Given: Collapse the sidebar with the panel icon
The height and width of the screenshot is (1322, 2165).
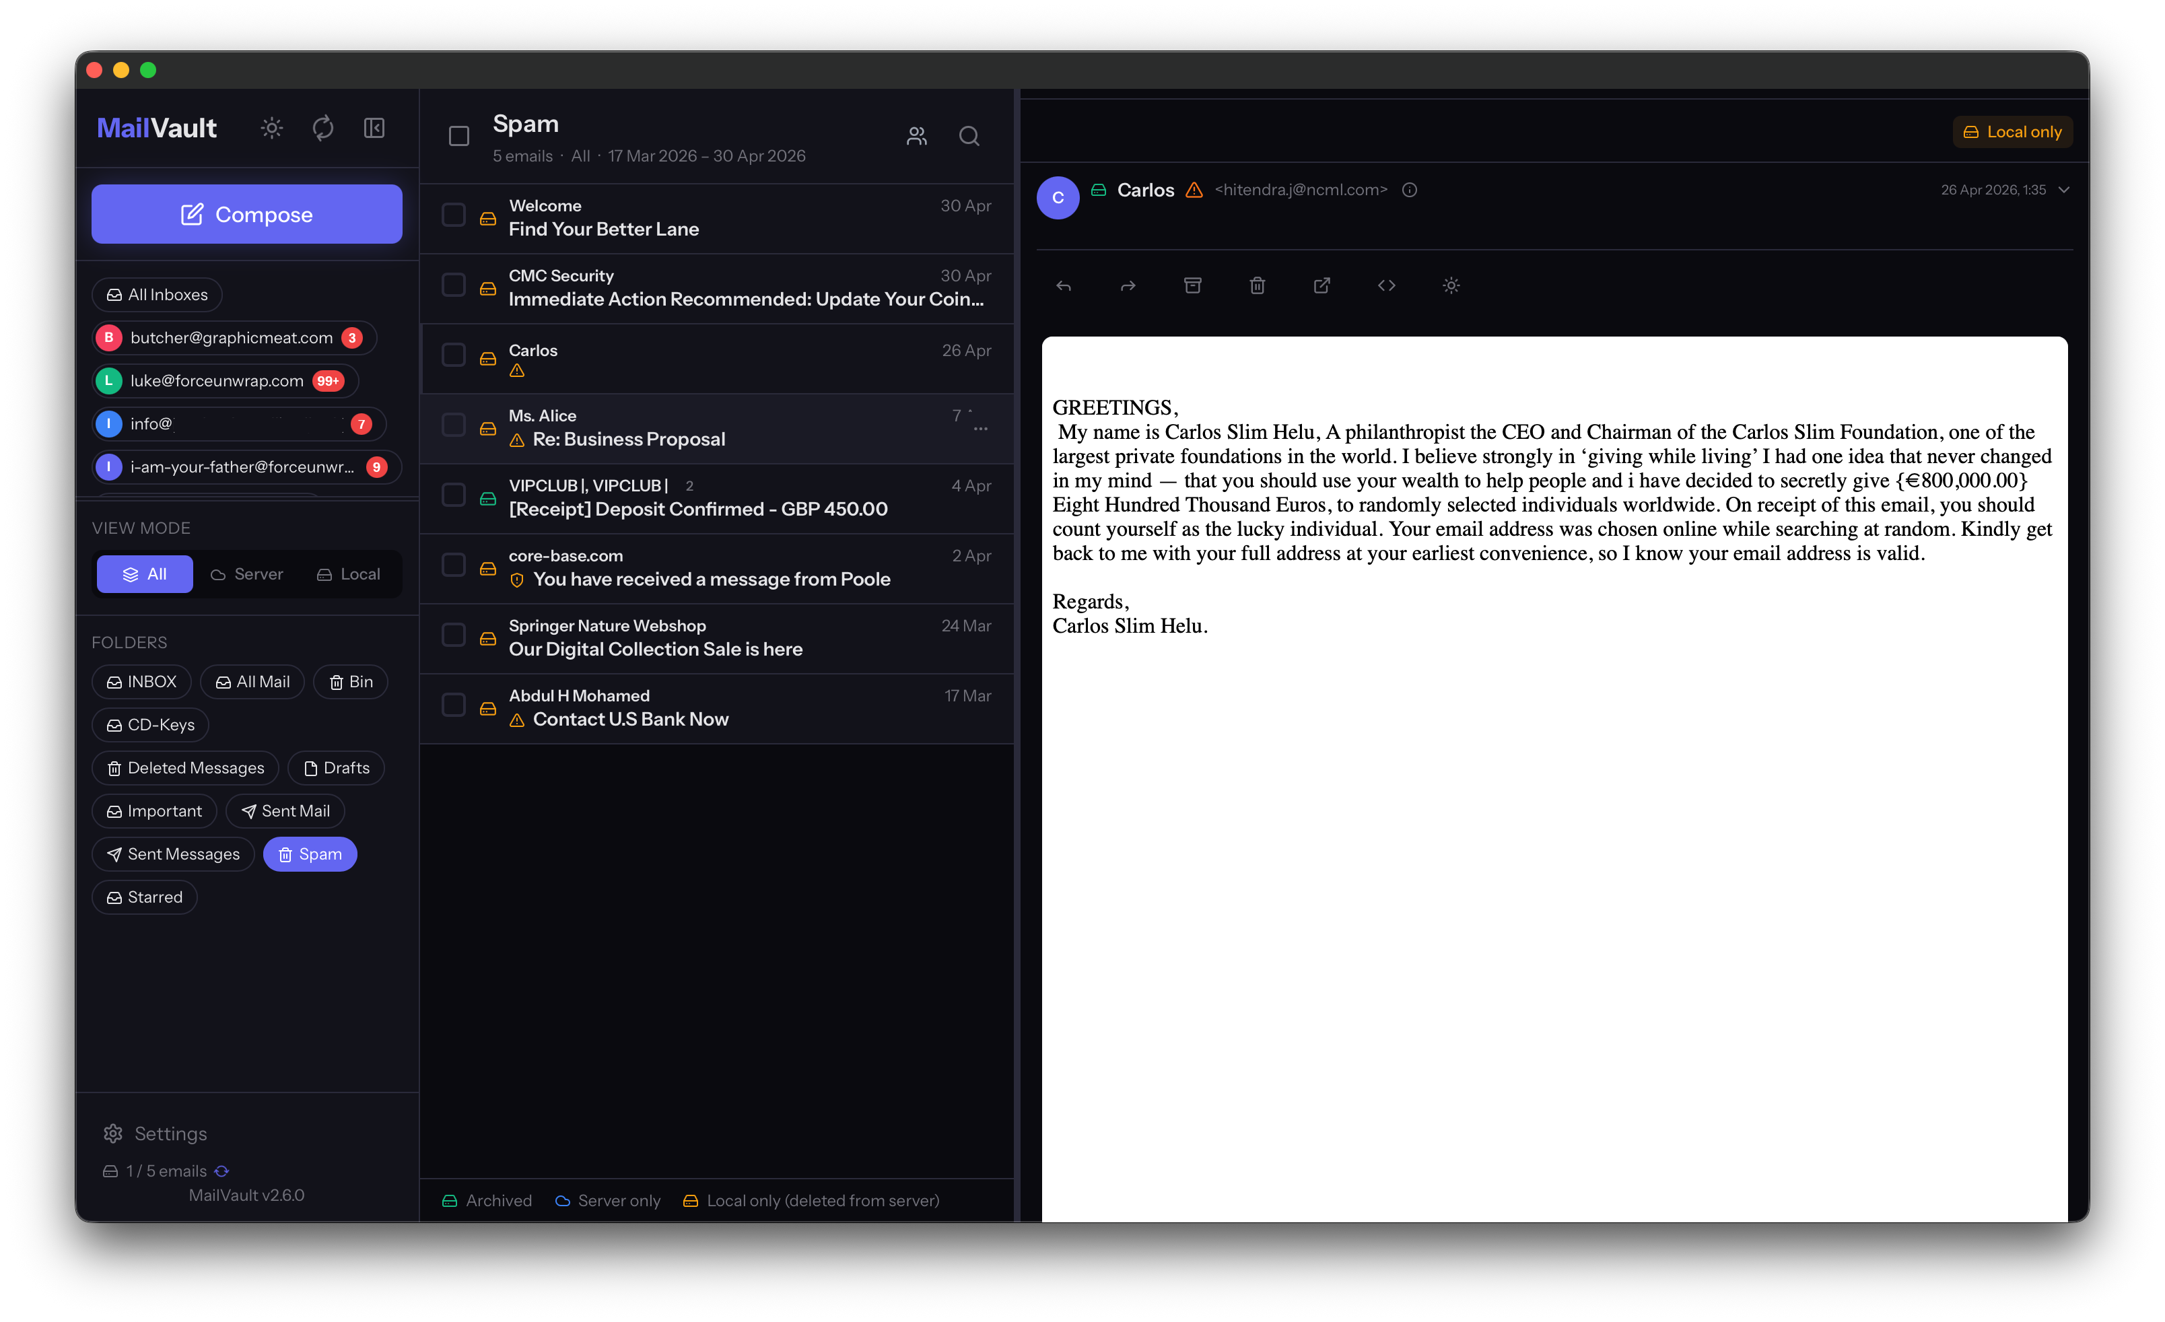Looking at the screenshot, I should (x=374, y=129).
